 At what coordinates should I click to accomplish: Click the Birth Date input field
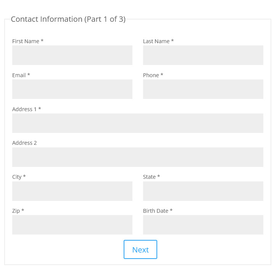(203, 225)
